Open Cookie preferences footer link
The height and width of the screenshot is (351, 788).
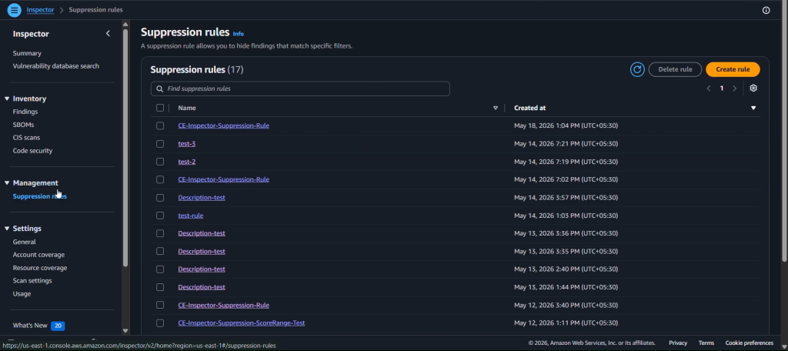(x=750, y=343)
